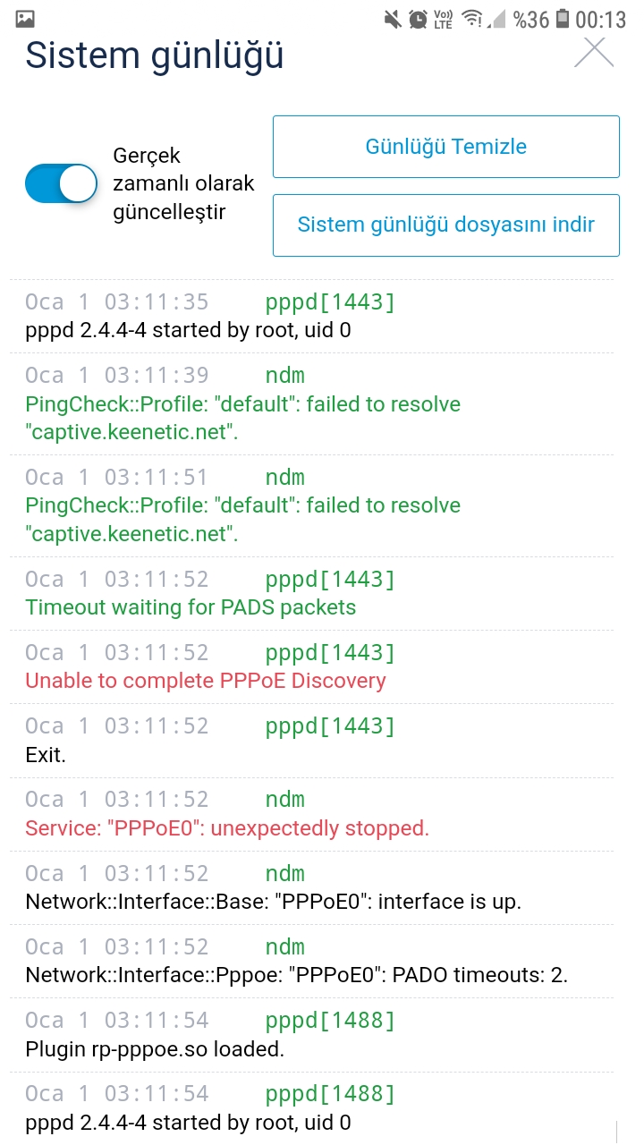
Task: Tap the cellular signal strength icon
Action: point(497,18)
